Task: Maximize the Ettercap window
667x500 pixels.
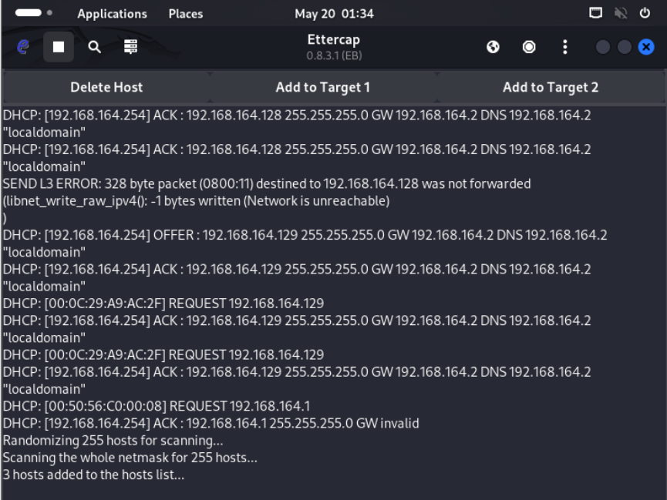Action: [x=625, y=47]
